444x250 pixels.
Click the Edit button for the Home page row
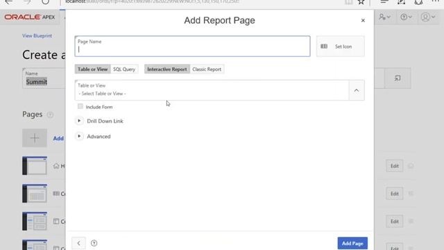pyautogui.click(x=395, y=166)
